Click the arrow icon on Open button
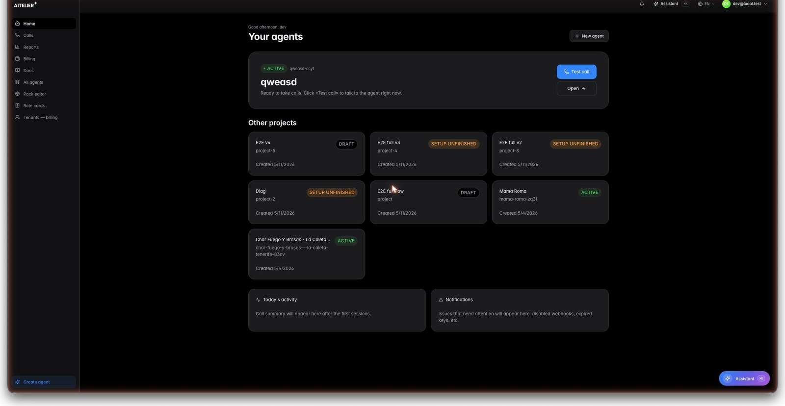 [x=583, y=89]
